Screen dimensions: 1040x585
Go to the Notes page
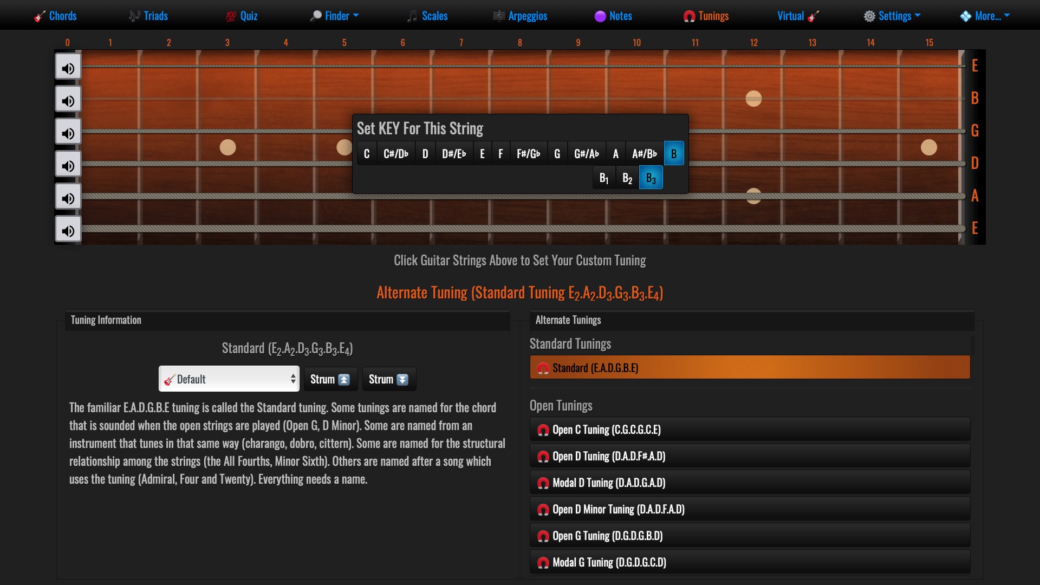coord(613,16)
